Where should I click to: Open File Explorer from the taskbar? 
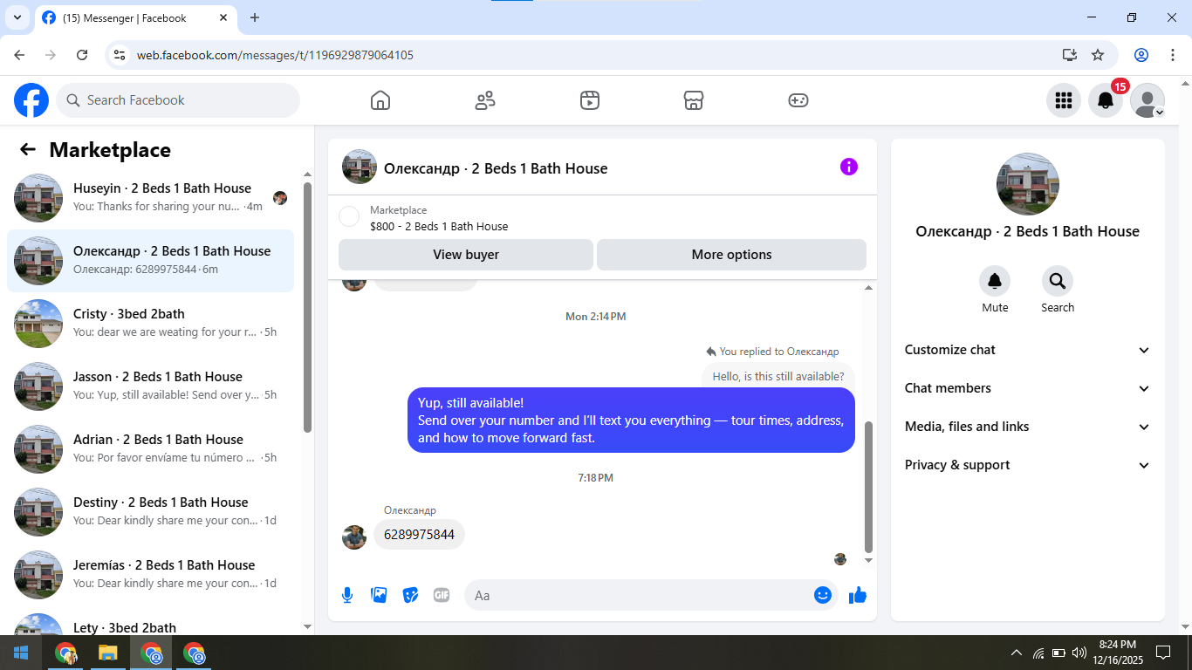point(107,653)
